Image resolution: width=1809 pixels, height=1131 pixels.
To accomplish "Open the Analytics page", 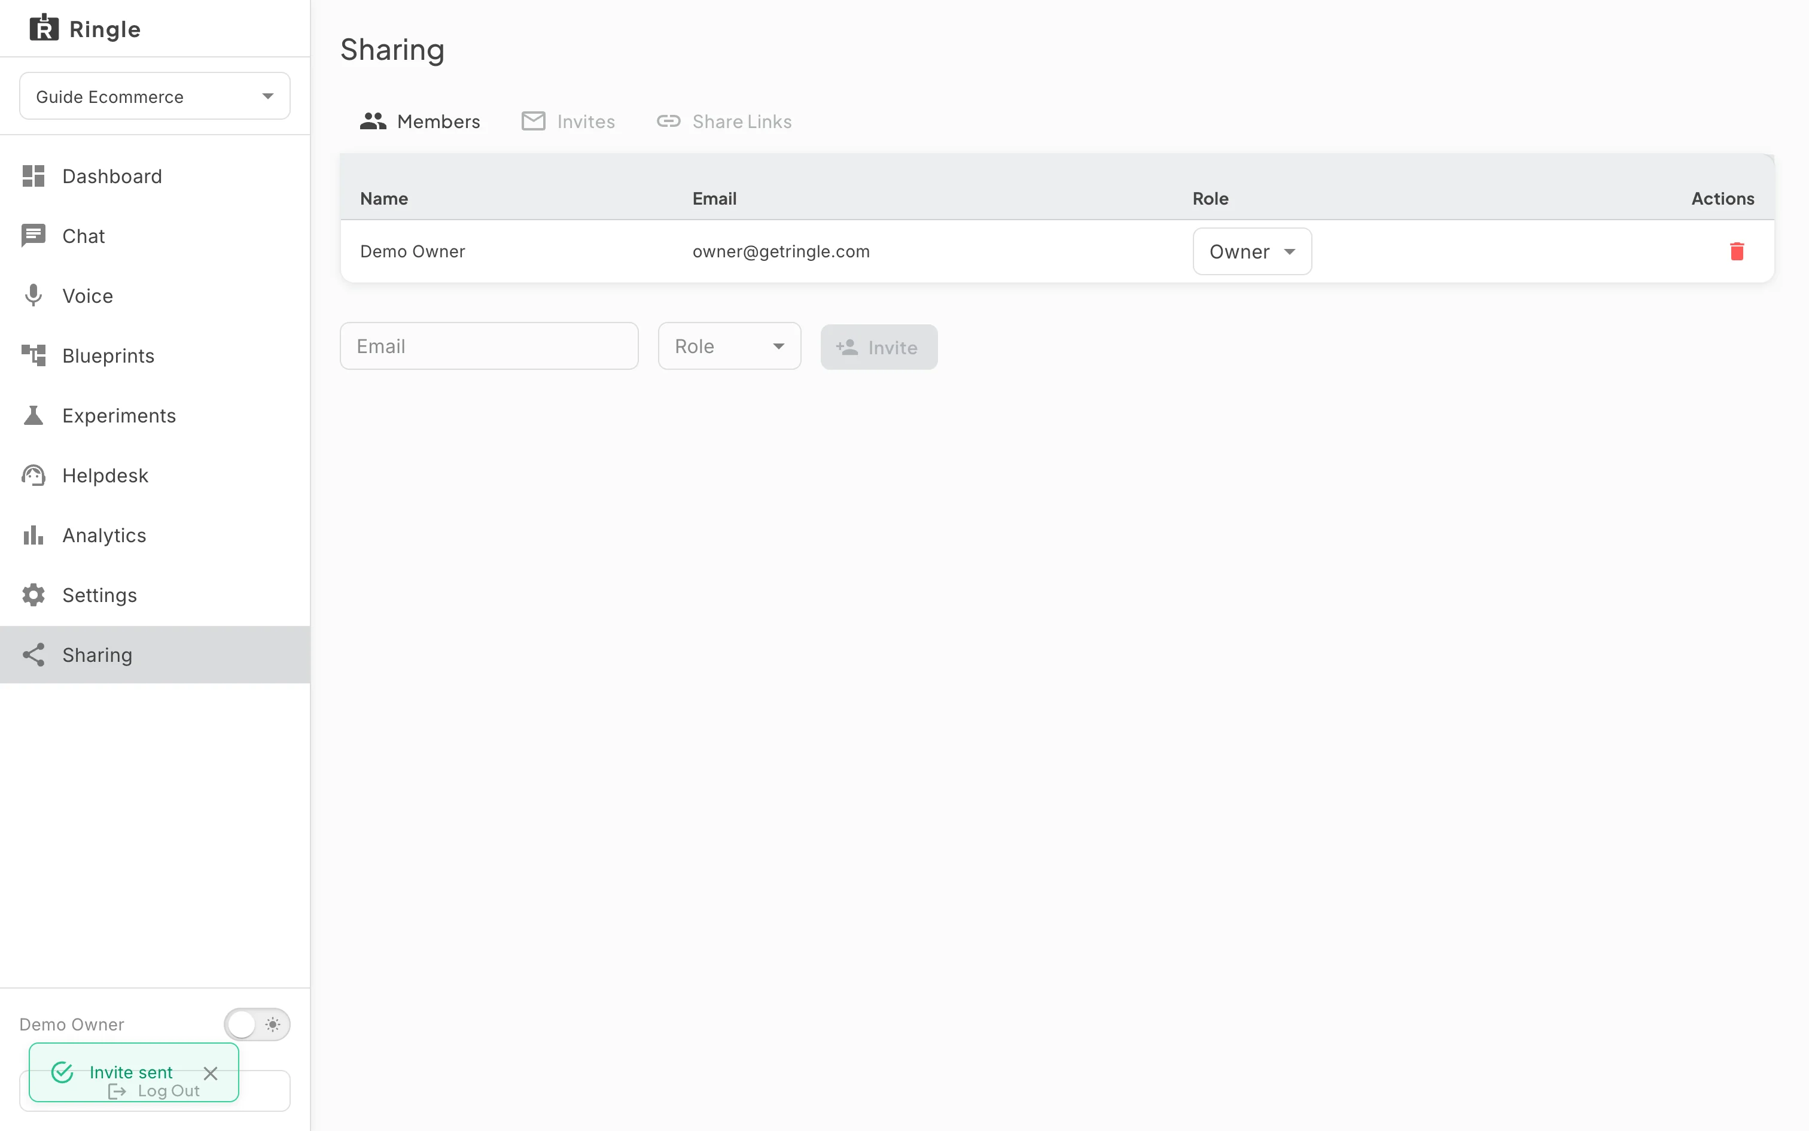I will (155, 535).
